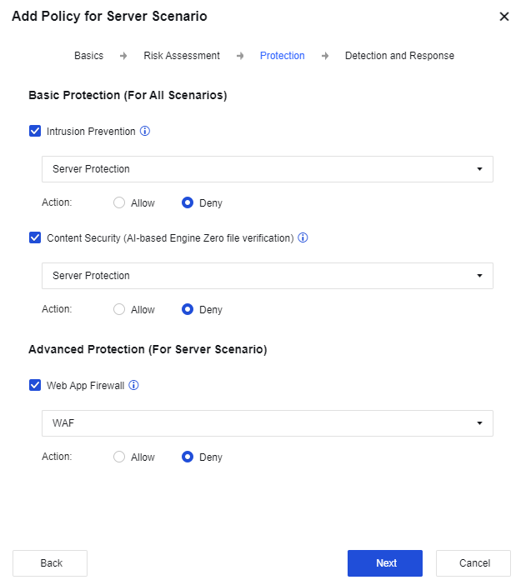The width and height of the screenshot is (516, 585).
Task: Click the Next button
Action: 385,563
